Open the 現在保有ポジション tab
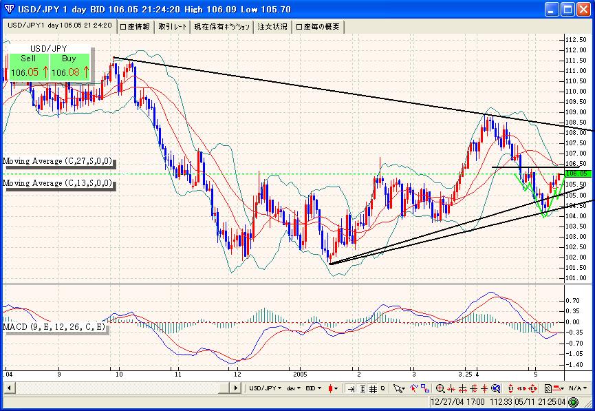Screen dimensions: 595x411 222,27
